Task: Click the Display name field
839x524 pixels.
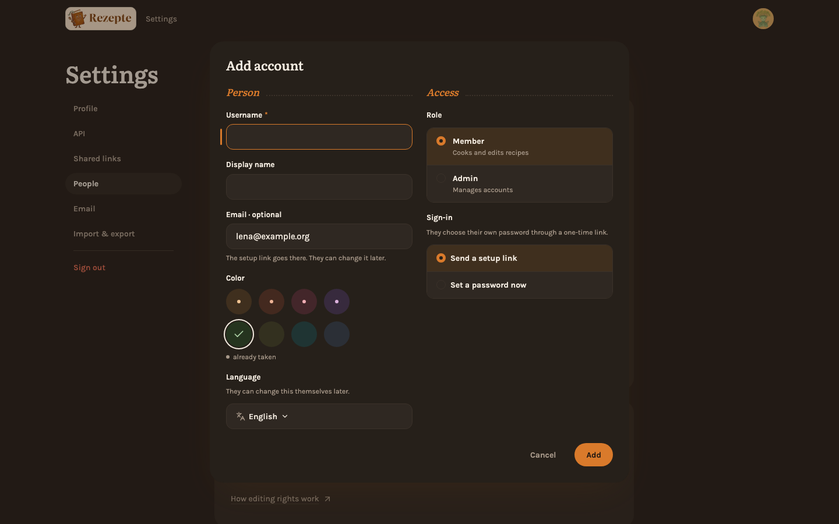Action: point(319,187)
